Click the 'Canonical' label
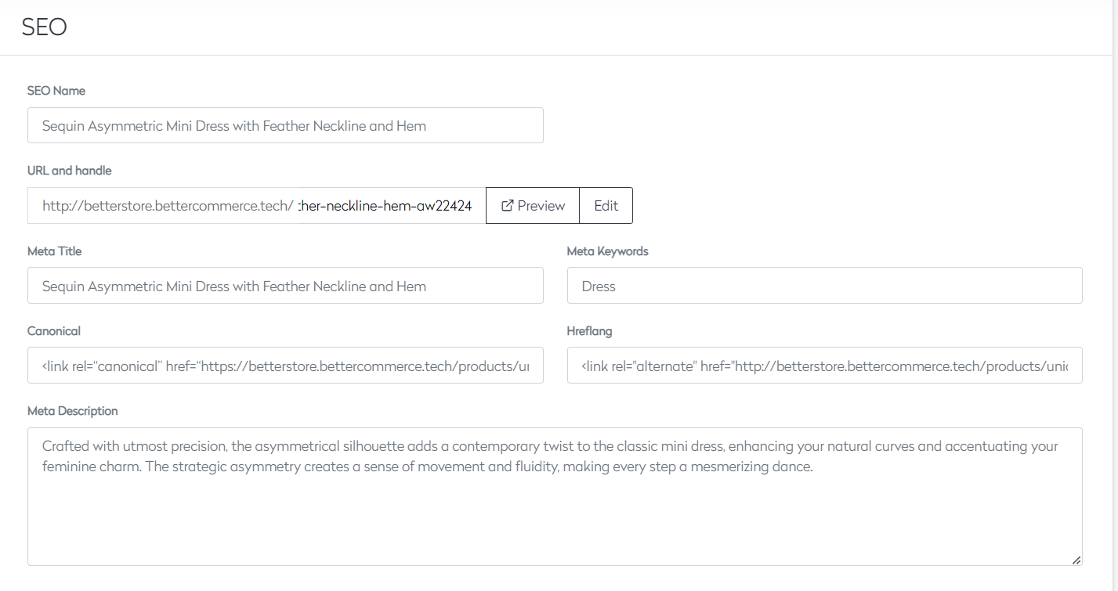 click(x=54, y=331)
